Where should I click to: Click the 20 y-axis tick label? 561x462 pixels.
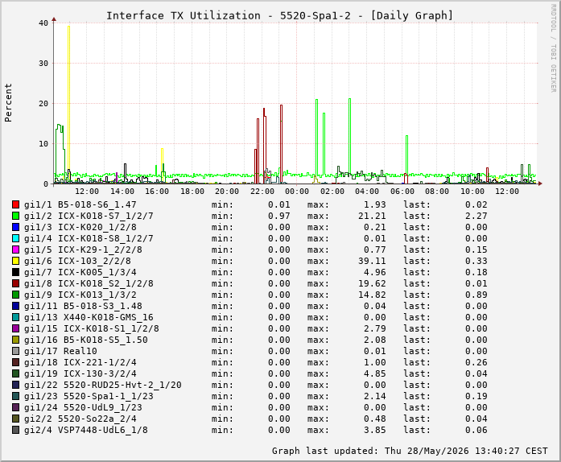pos(43,103)
